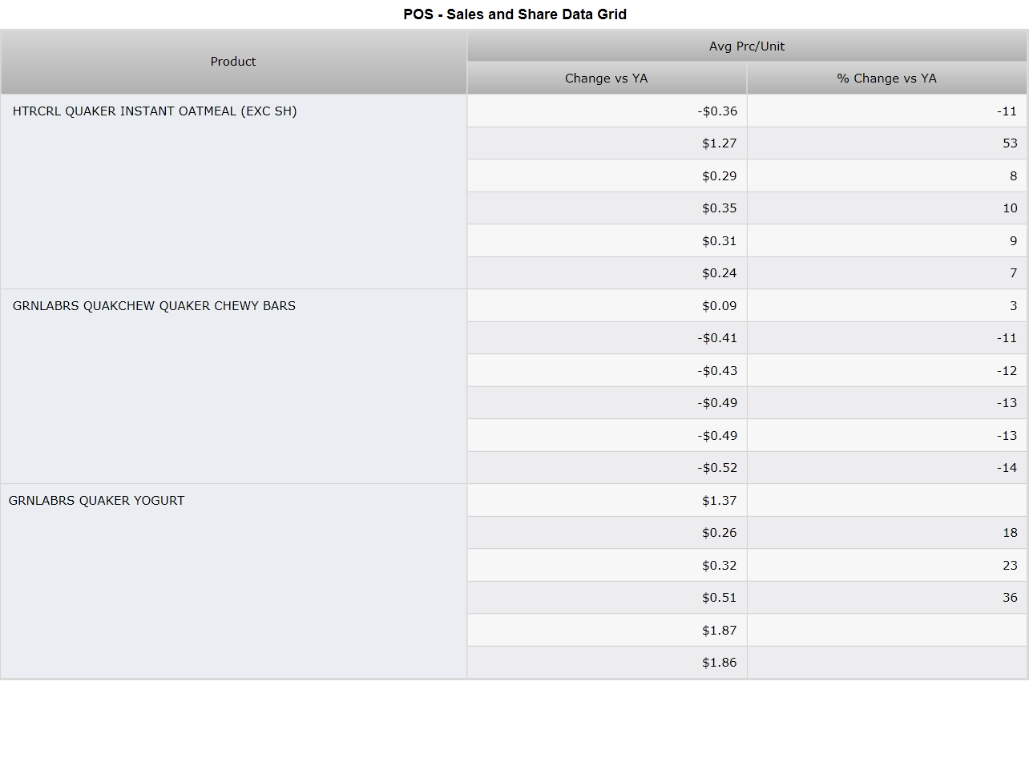Screen dimensions: 1029x758
Task: Click the $0.24 change cell
Action: coord(607,273)
